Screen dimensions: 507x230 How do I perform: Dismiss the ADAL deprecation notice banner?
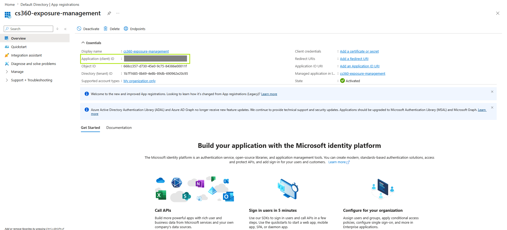492,107
